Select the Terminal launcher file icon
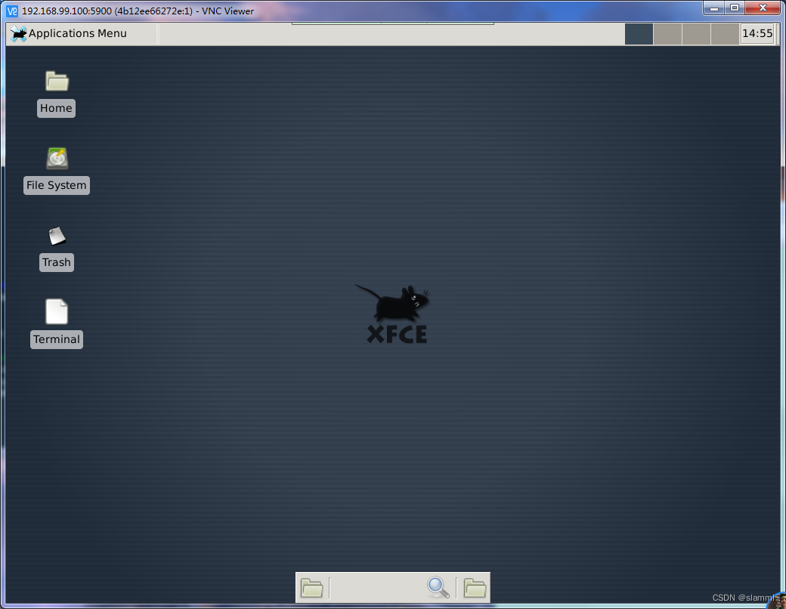This screenshot has width=786, height=609. (57, 312)
